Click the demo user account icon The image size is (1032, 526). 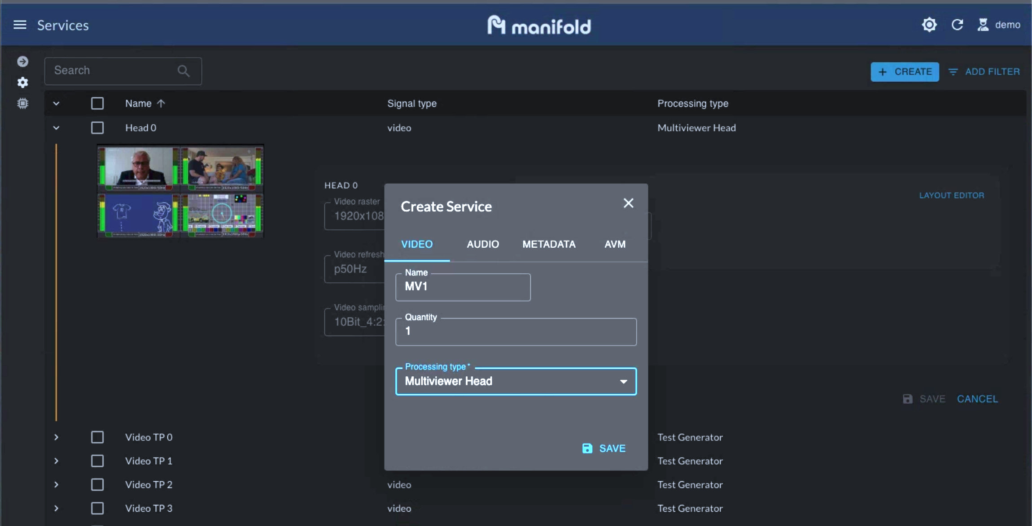984,25
